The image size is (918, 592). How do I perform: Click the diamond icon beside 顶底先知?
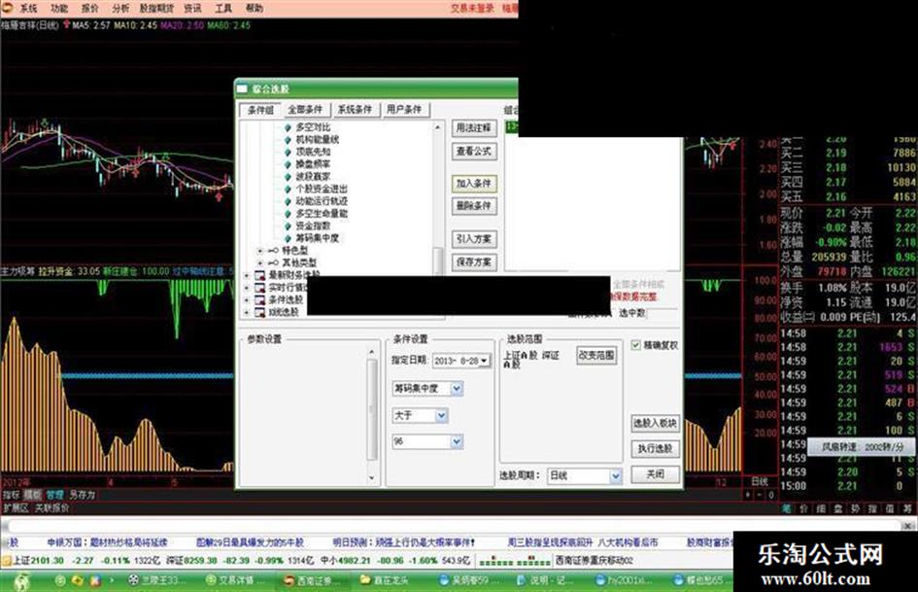click(x=288, y=152)
